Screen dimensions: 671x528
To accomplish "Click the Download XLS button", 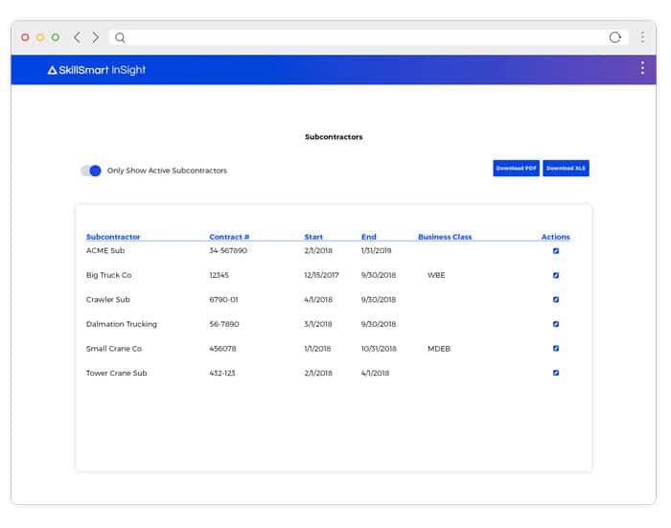I will coord(566,168).
